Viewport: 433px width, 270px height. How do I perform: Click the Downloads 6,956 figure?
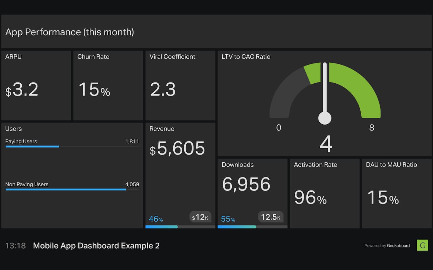246,184
